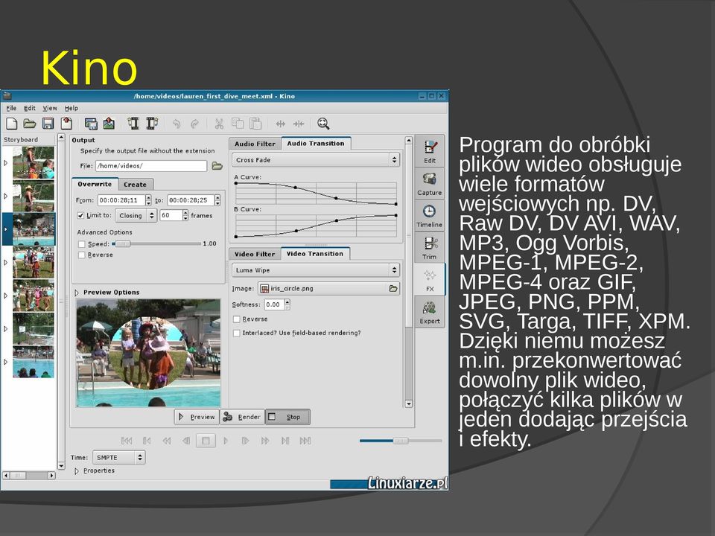Screen dimensions: 715x536
Task: Switch to the Audio Filter tab
Action: coord(255,144)
